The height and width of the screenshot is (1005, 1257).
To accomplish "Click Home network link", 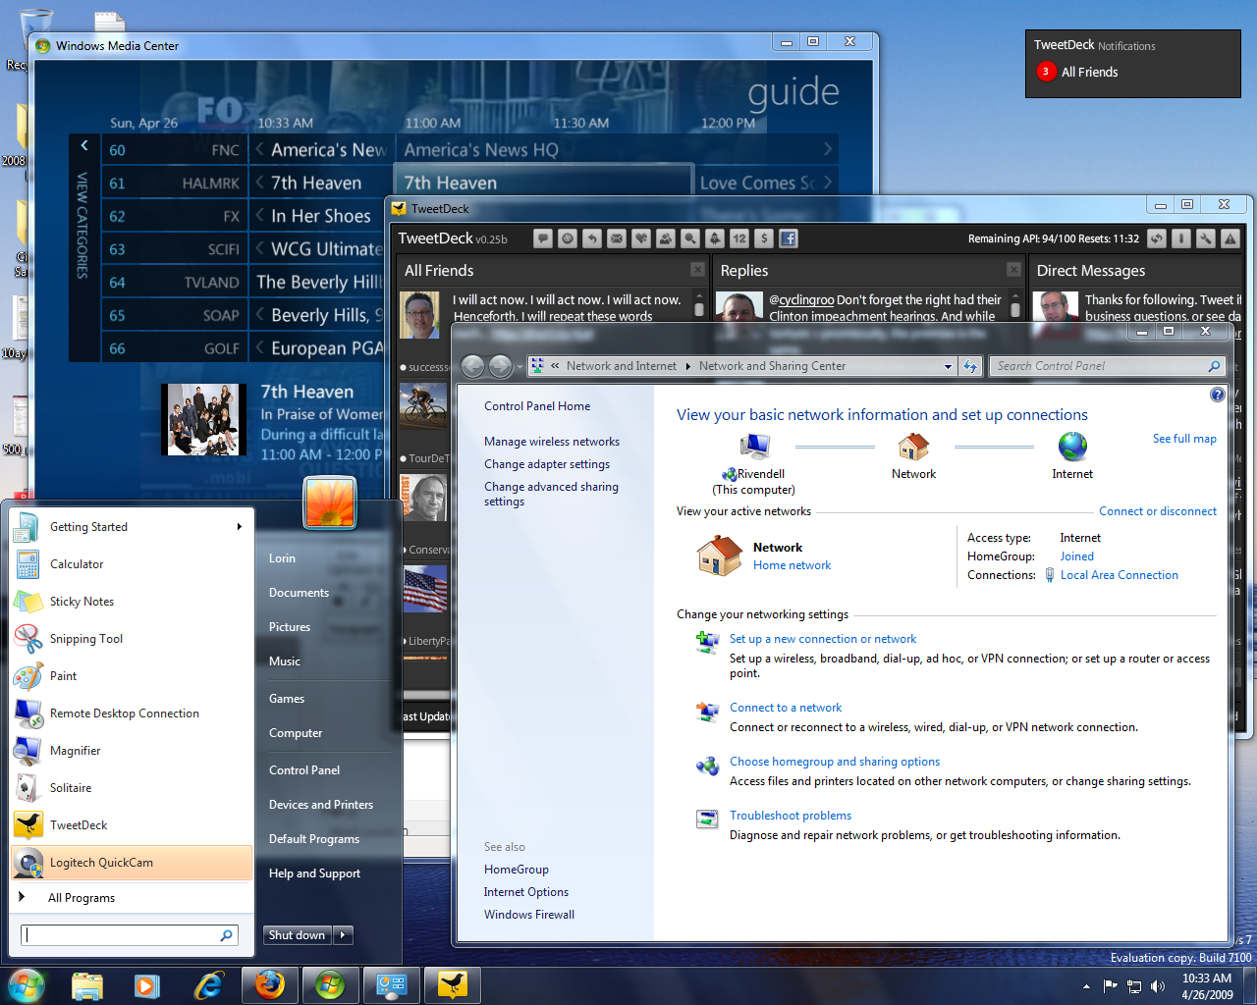I will [x=792, y=565].
